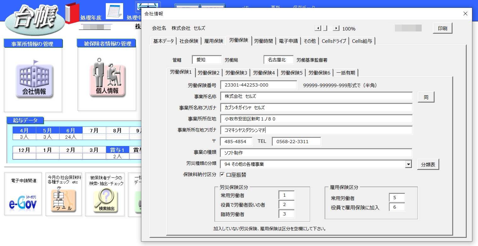This screenshot has height=246, width=478.
Task: Select the 8月 payroll month cell
Action: point(117,130)
